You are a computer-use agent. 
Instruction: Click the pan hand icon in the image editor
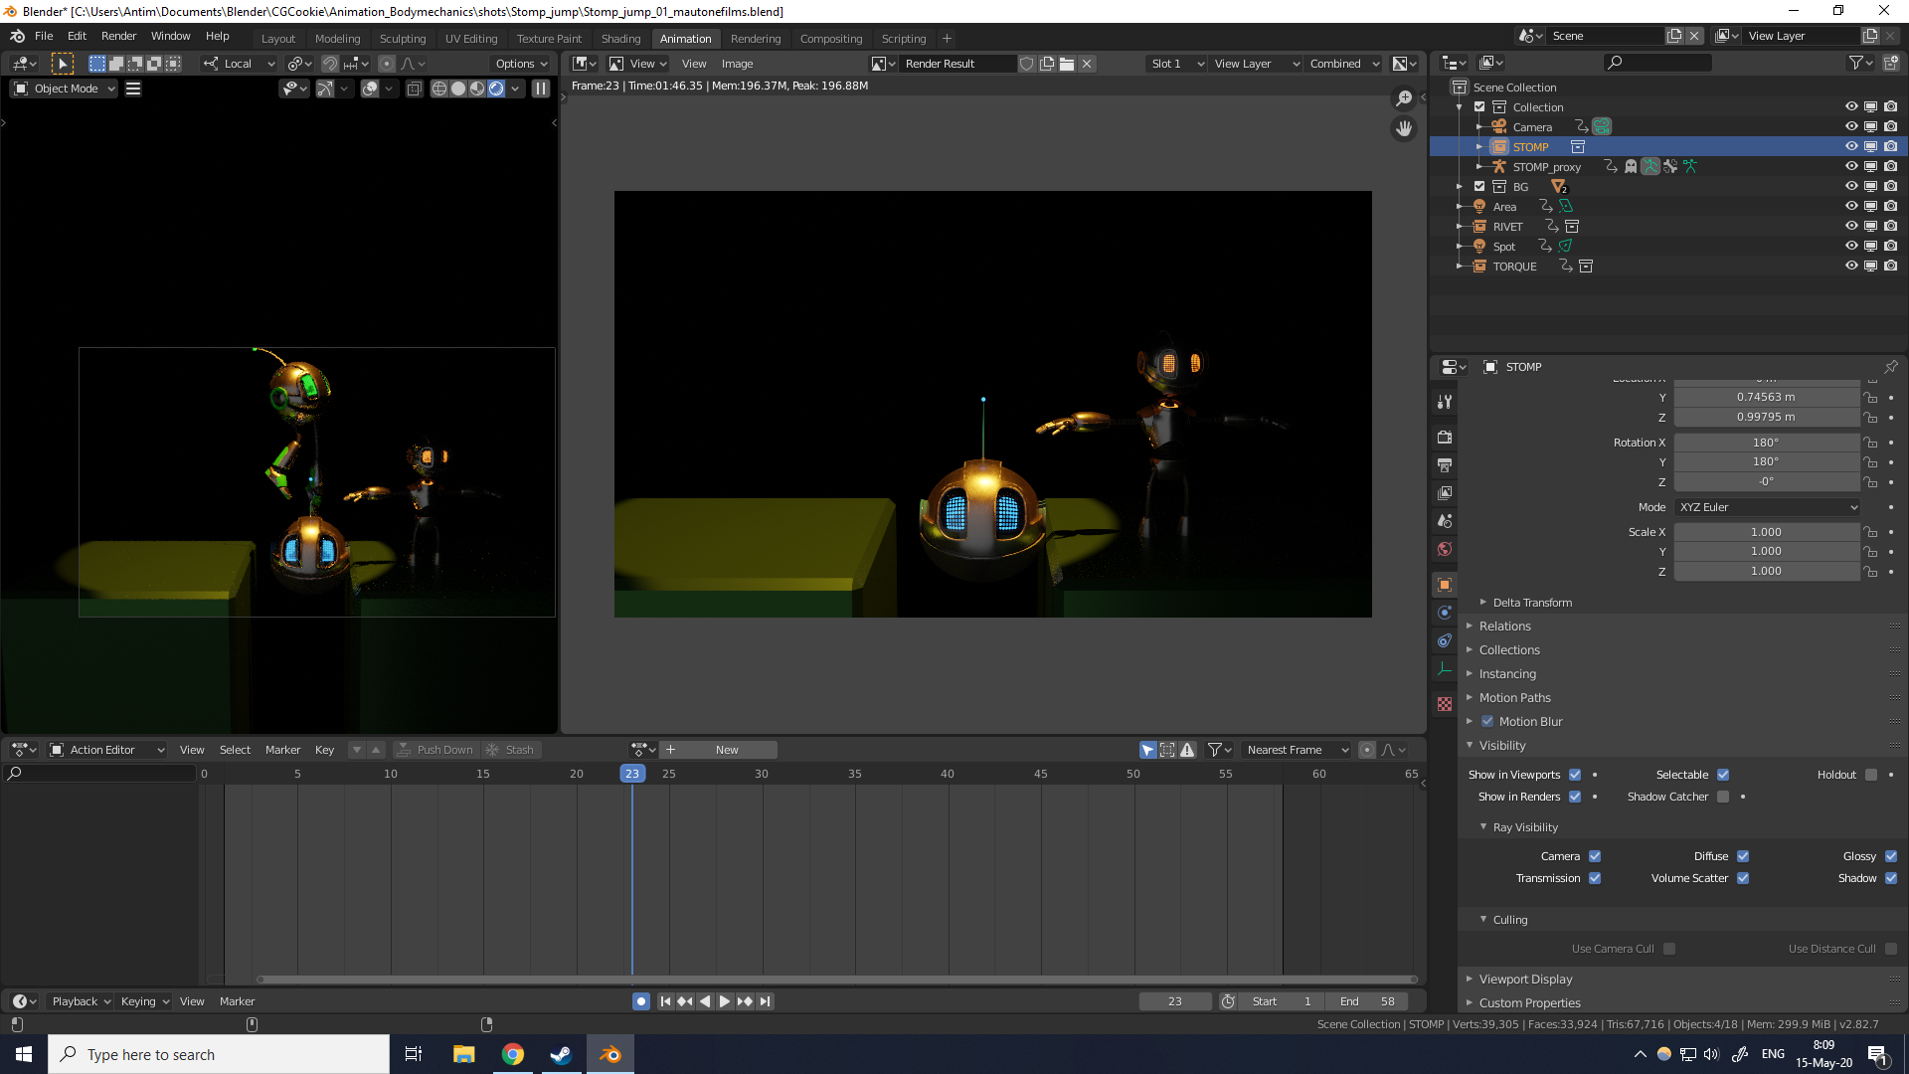coord(1403,128)
